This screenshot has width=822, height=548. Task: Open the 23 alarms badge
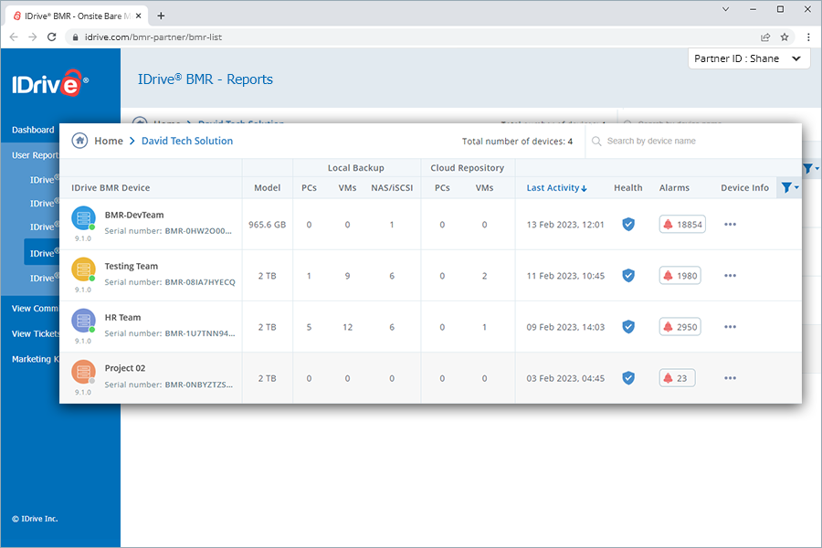click(677, 378)
